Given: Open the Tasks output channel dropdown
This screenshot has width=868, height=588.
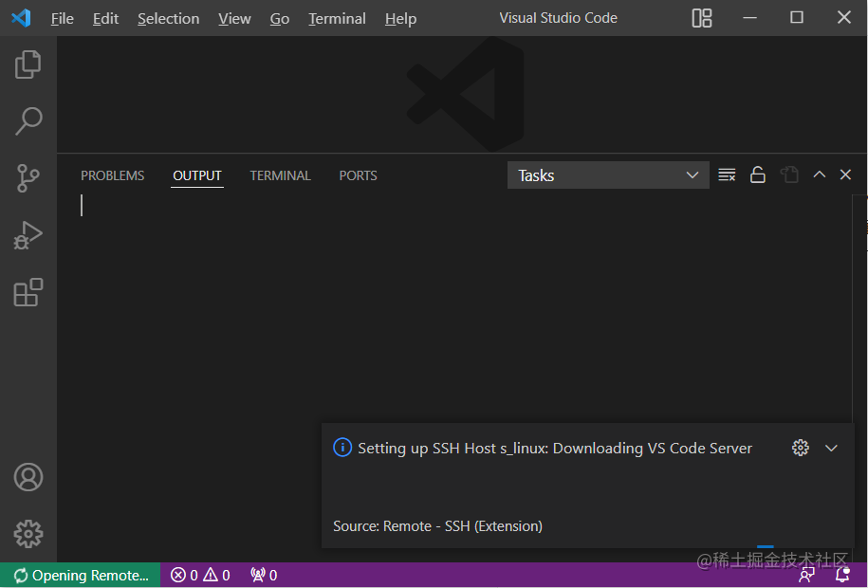Looking at the screenshot, I should 608,175.
